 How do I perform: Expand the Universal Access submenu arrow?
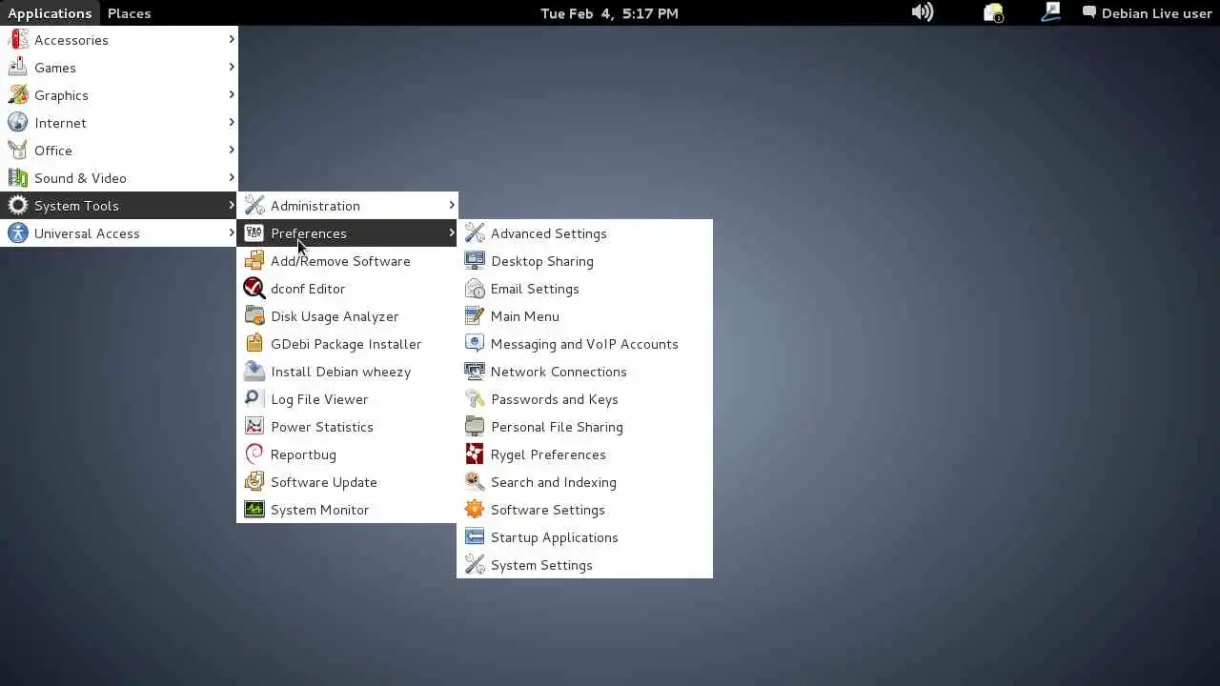(x=232, y=232)
